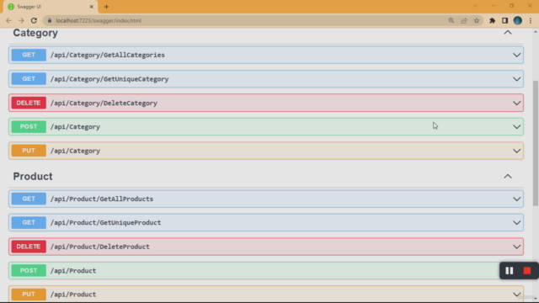Expand GetUniqueCategory endpoint chevron

click(x=516, y=79)
